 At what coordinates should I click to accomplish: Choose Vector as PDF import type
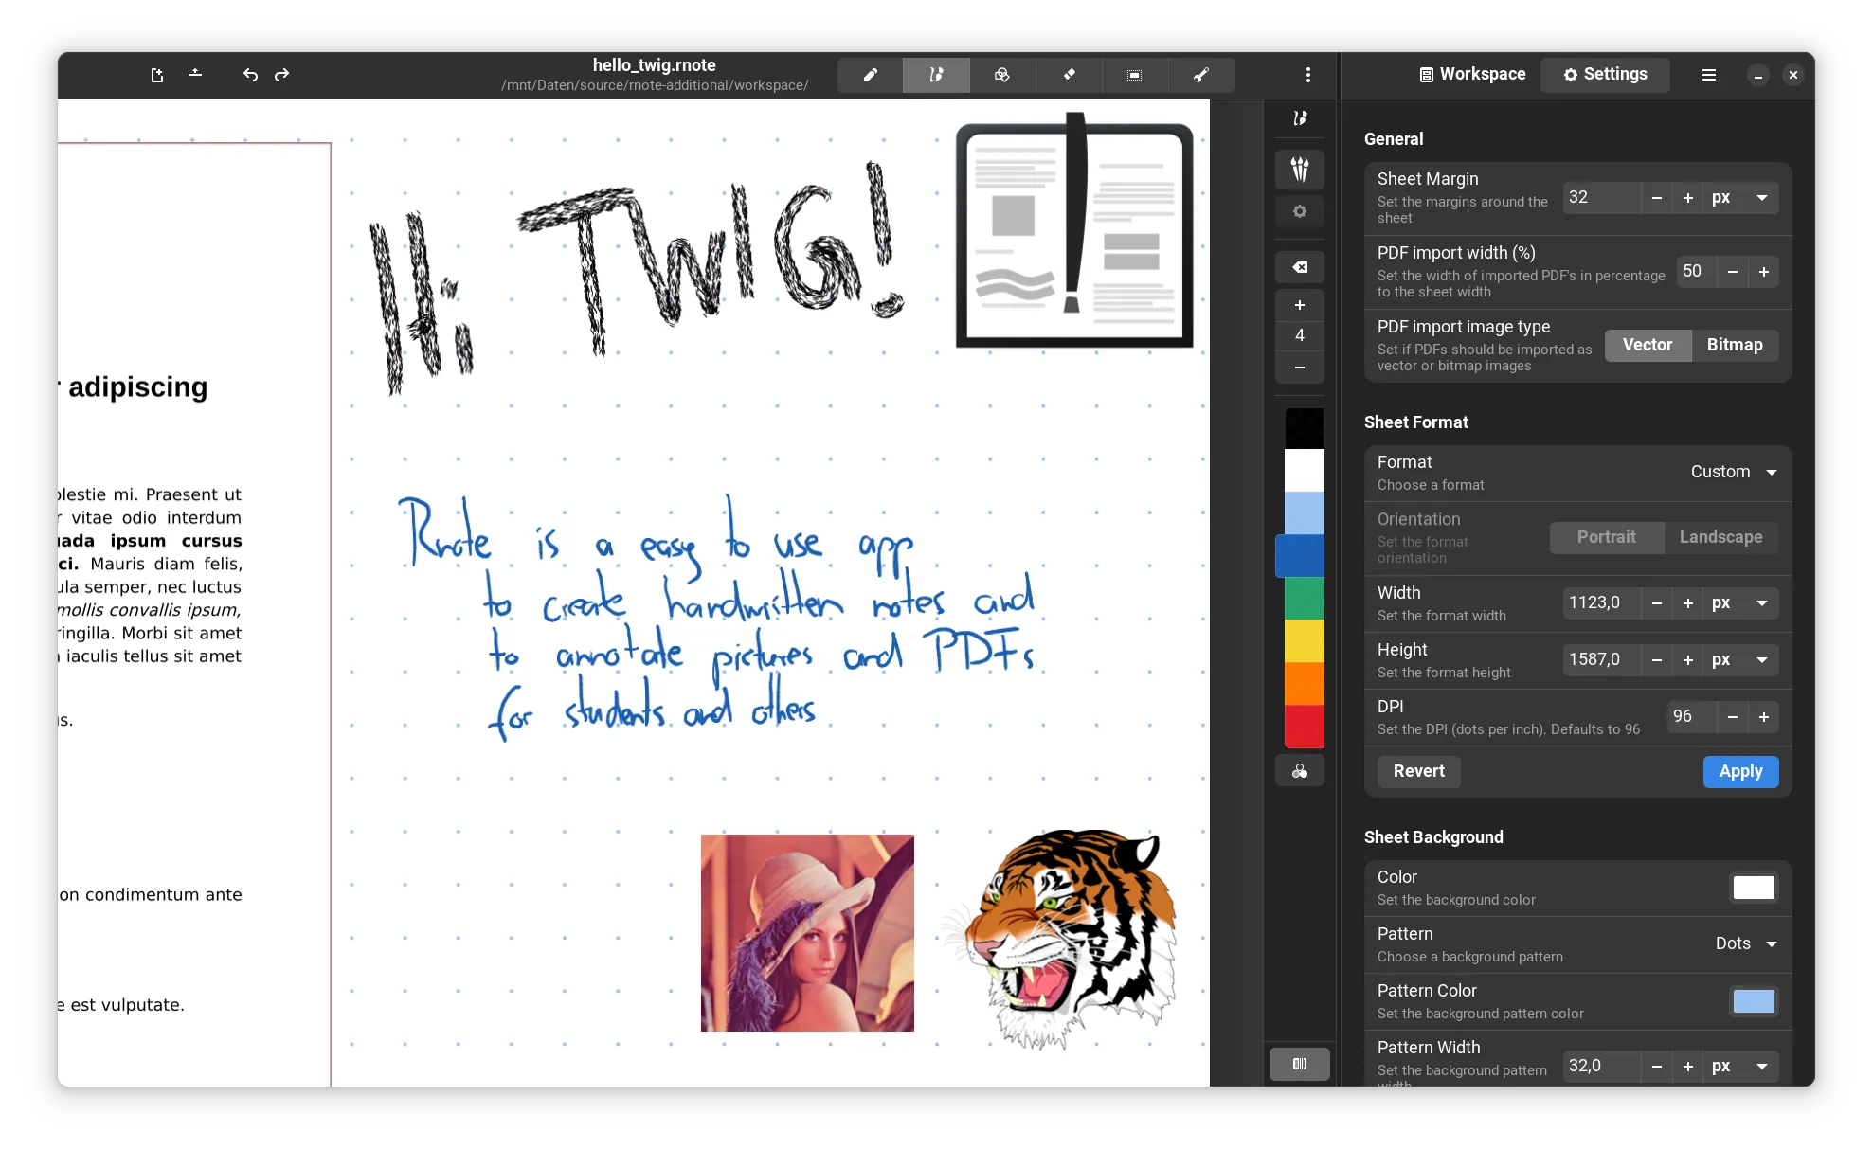click(1647, 345)
